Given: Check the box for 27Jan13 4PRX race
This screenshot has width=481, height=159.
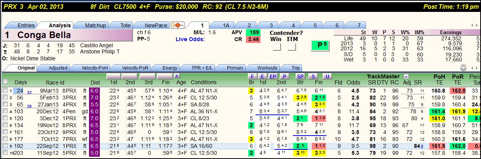Looking at the screenshot, I should click(5, 104).
